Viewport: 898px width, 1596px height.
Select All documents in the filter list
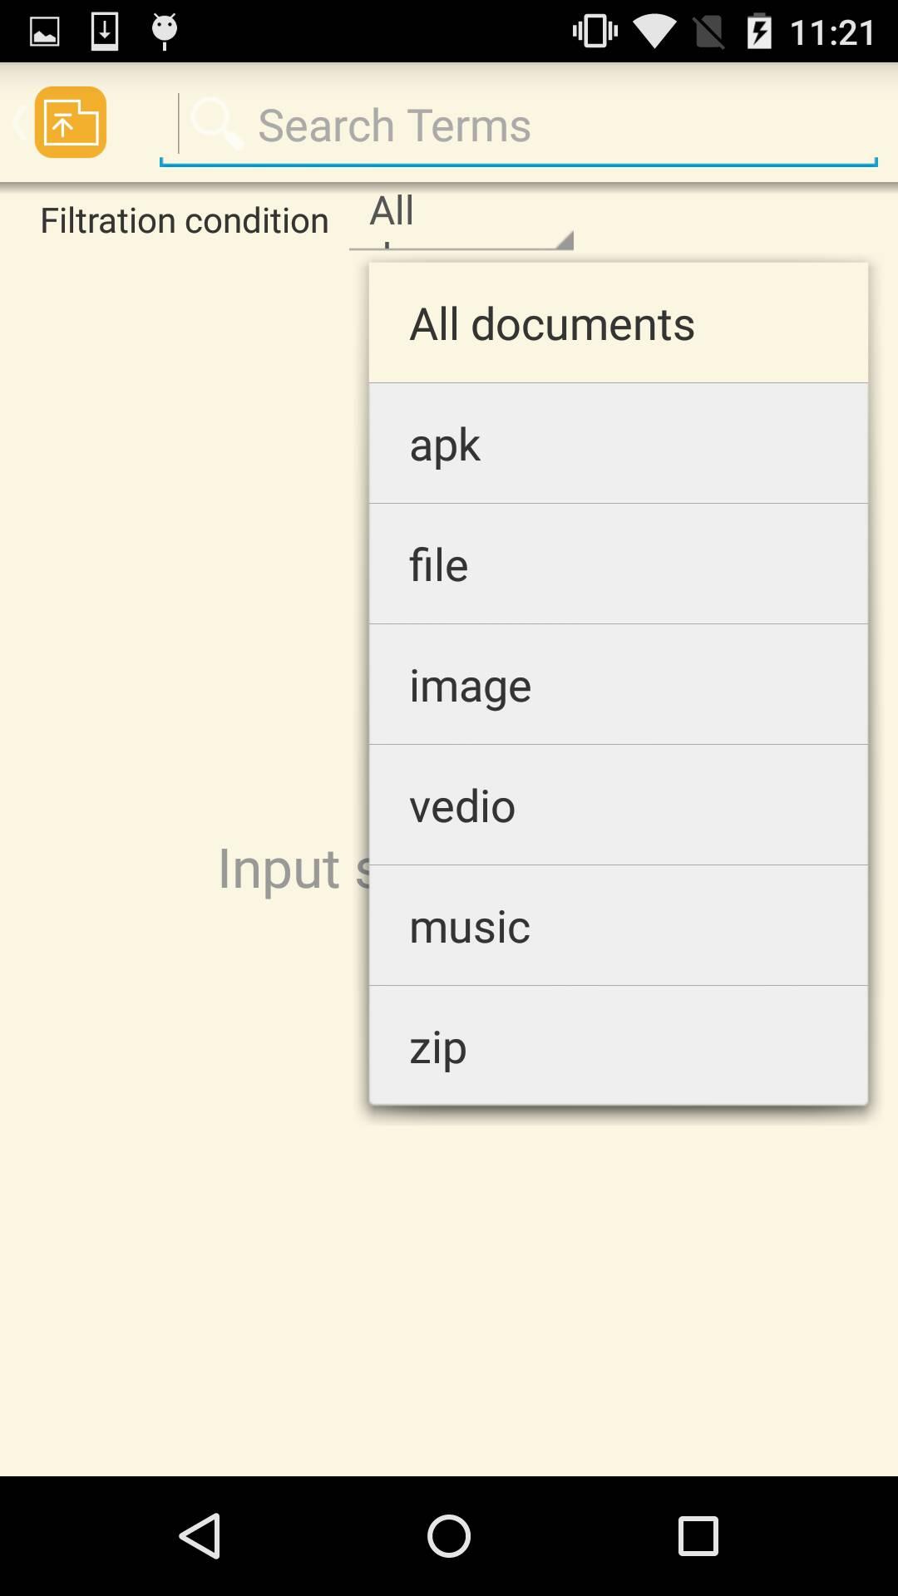[x=619, y=323]
